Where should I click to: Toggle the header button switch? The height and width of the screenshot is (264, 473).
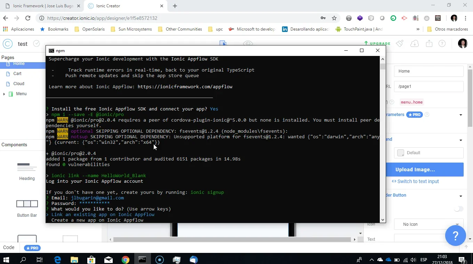point(459,209)
